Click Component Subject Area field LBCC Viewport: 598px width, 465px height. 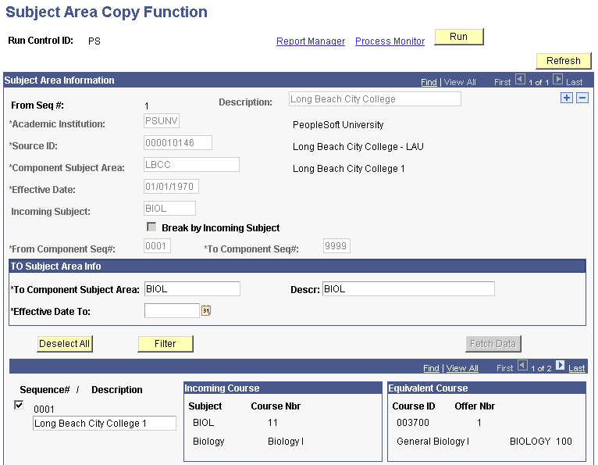click(191, 165)
